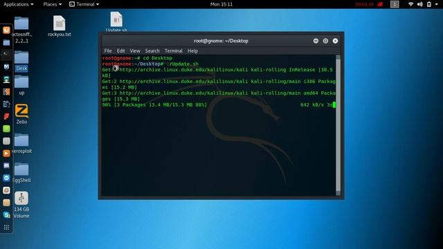
Task: Open the up folder on desktop
Action: tap(21, 86)
